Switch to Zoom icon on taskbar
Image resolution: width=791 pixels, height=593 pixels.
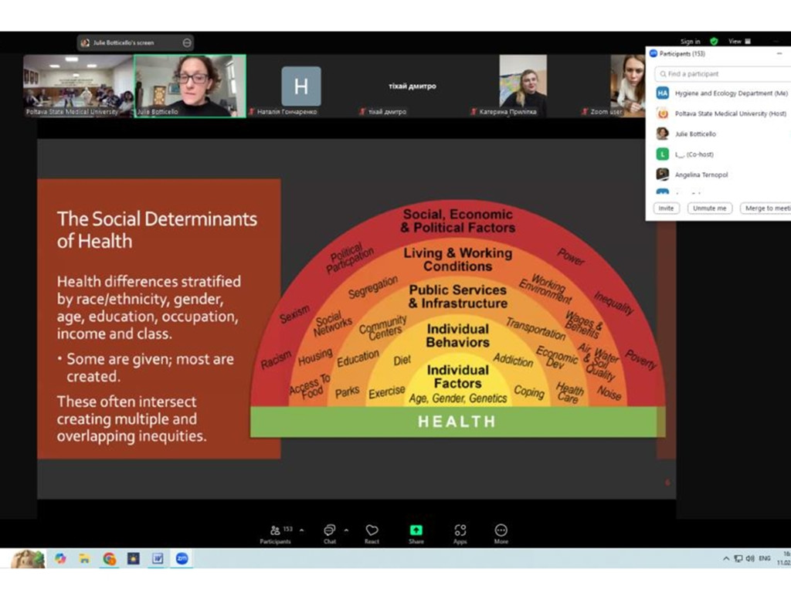click(182, 559)
